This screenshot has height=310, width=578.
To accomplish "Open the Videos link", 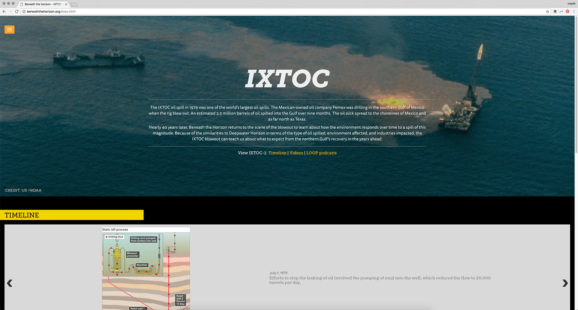I will [296, 153].
